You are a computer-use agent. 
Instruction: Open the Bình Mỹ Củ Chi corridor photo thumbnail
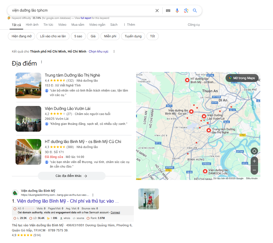[29, 152]
